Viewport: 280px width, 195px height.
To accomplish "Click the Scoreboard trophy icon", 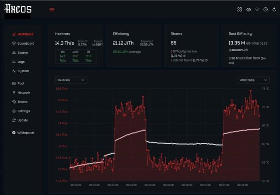I will 14,43.
